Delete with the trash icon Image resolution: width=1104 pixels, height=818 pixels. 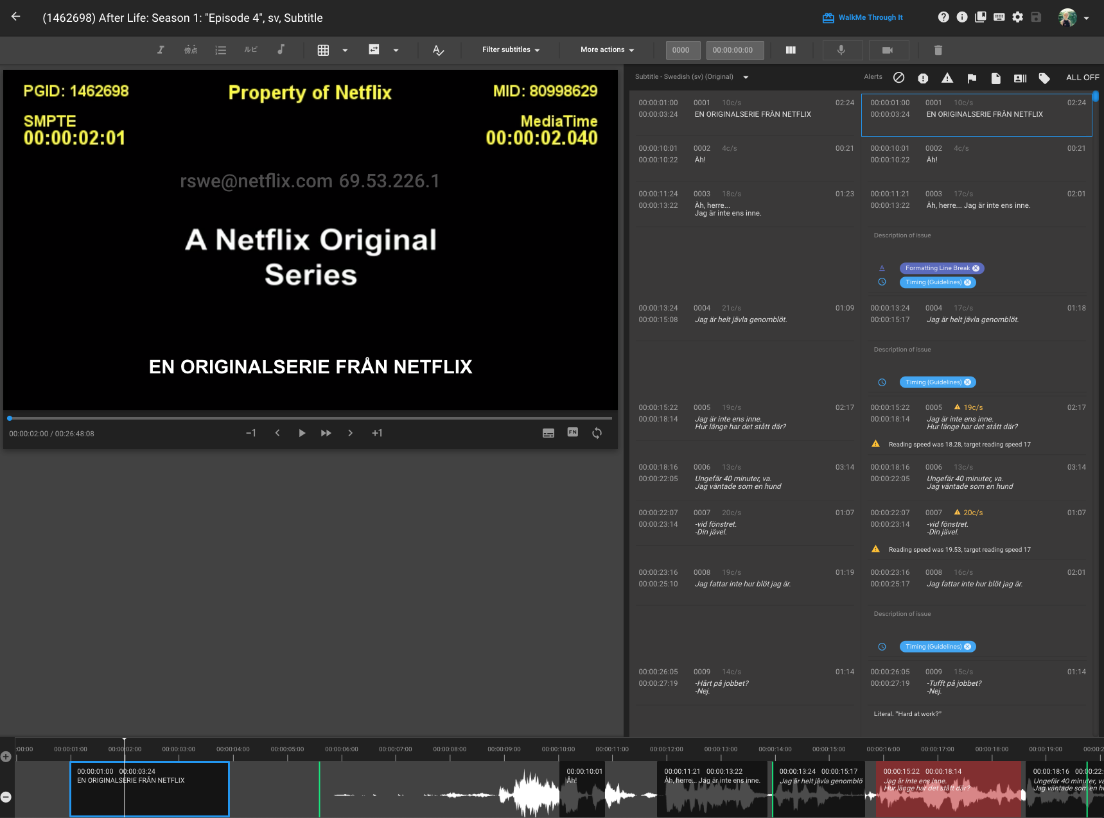point(938,50)
